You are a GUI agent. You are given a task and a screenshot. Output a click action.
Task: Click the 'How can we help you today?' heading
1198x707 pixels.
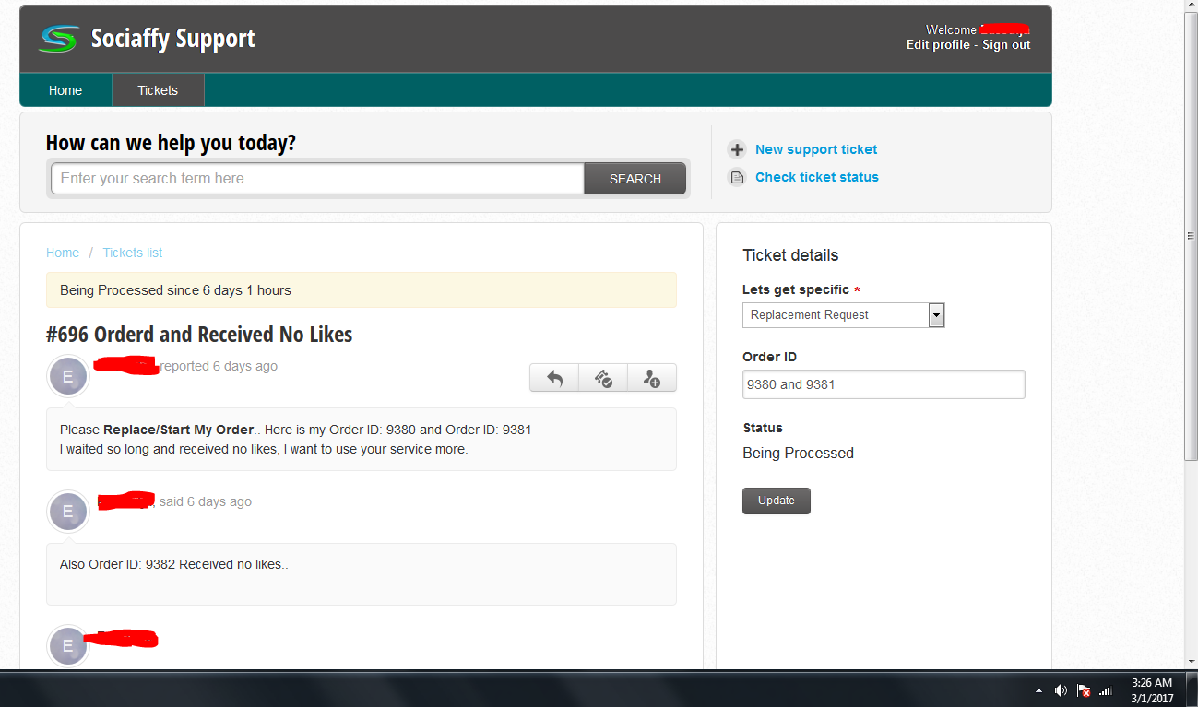tap(171, 143)
